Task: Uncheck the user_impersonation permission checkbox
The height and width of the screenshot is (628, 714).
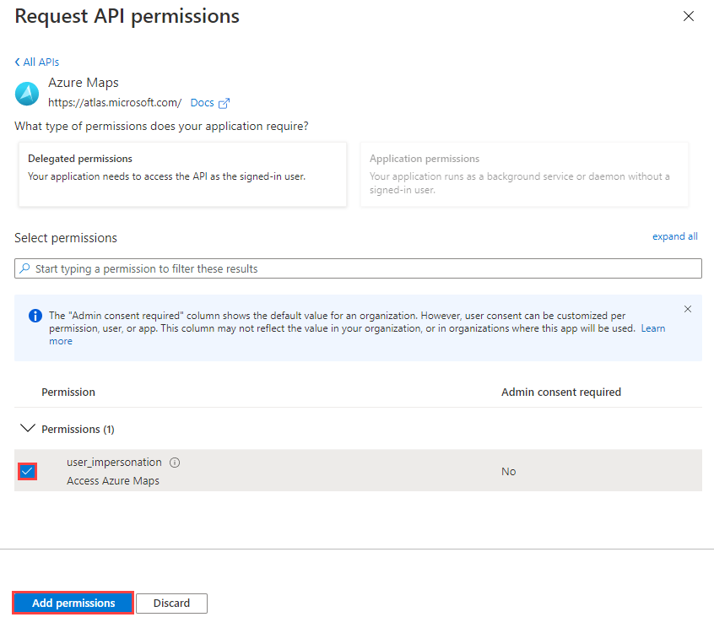Action: pyautogui.click(x=27, y=471)
